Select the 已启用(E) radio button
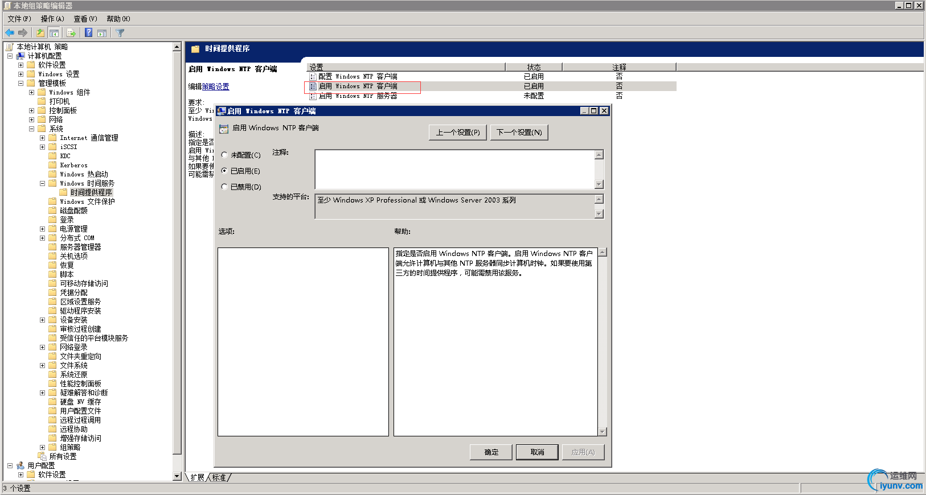Viewport: 926px width, 495px height. click(224, 171)
